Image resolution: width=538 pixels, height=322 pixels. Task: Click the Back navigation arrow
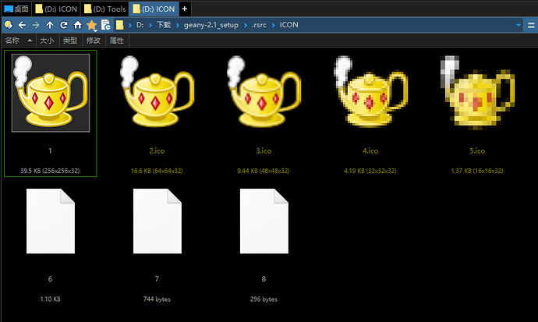23,25
